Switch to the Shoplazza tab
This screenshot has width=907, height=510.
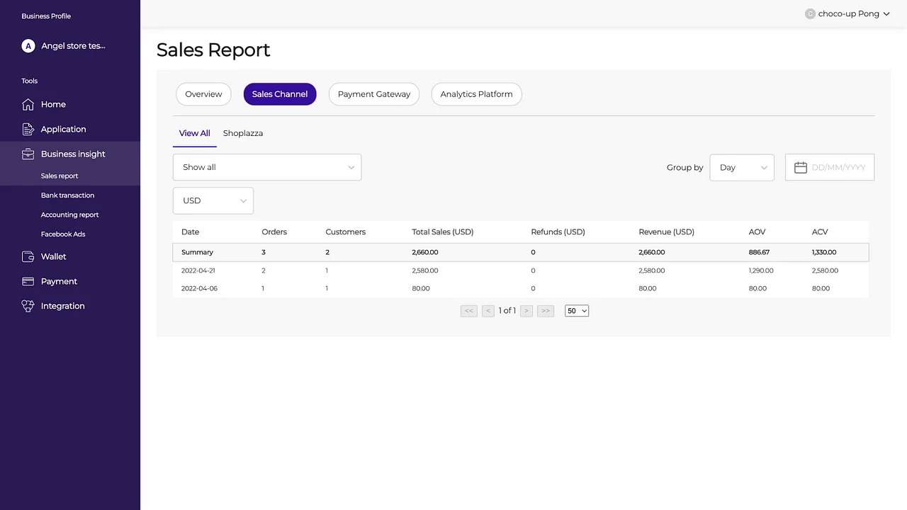pyautogui.click(x=242, y=133)
